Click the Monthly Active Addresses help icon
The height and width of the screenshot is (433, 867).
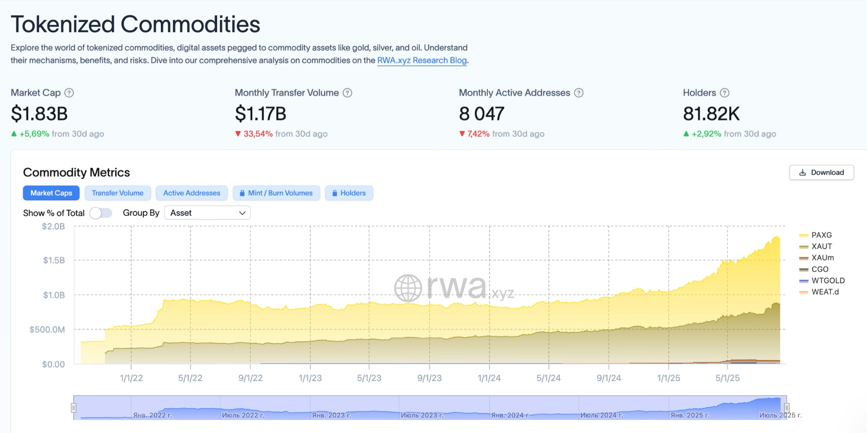pos(579,93)
